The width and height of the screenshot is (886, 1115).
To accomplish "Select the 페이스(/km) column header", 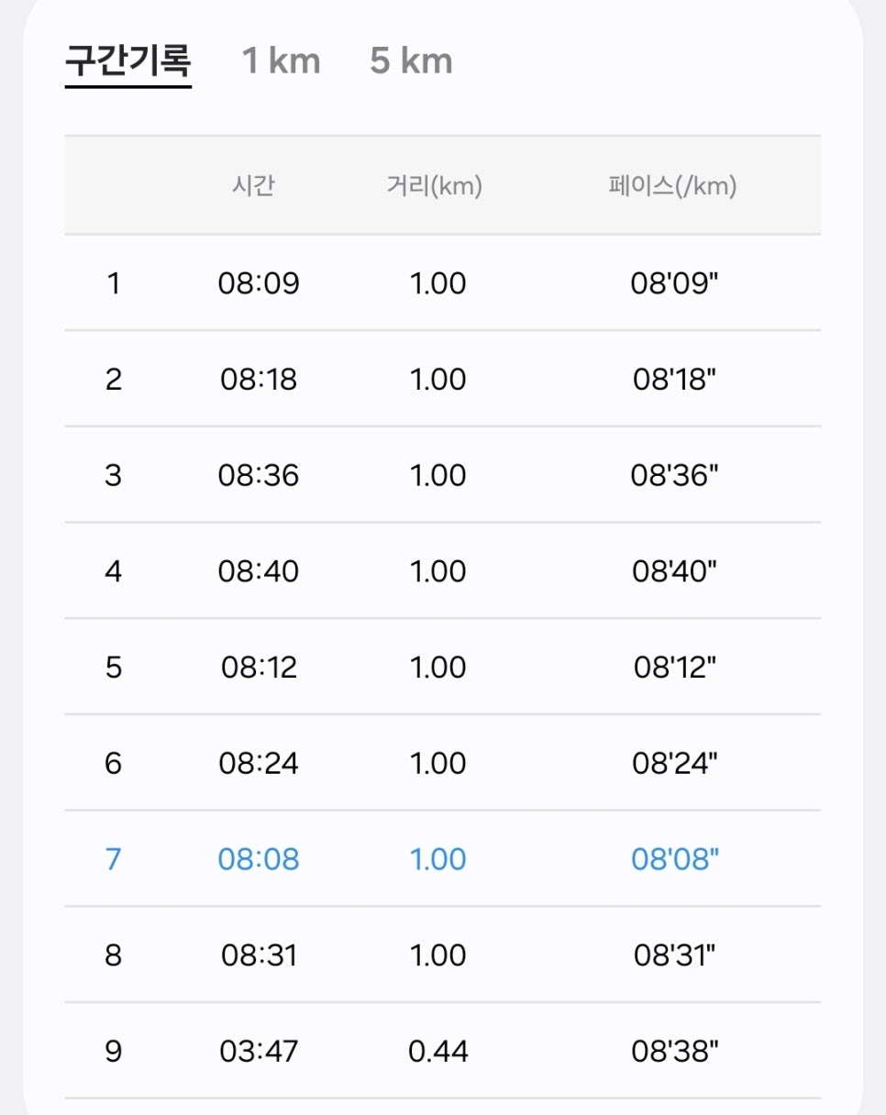I will pos(672,186).
